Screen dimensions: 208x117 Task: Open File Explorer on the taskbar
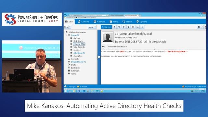pyautogui.click(x=74, y=91)
